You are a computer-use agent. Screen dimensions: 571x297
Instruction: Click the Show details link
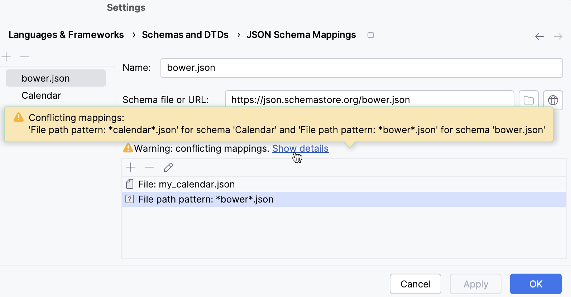[x=300, y=148]
